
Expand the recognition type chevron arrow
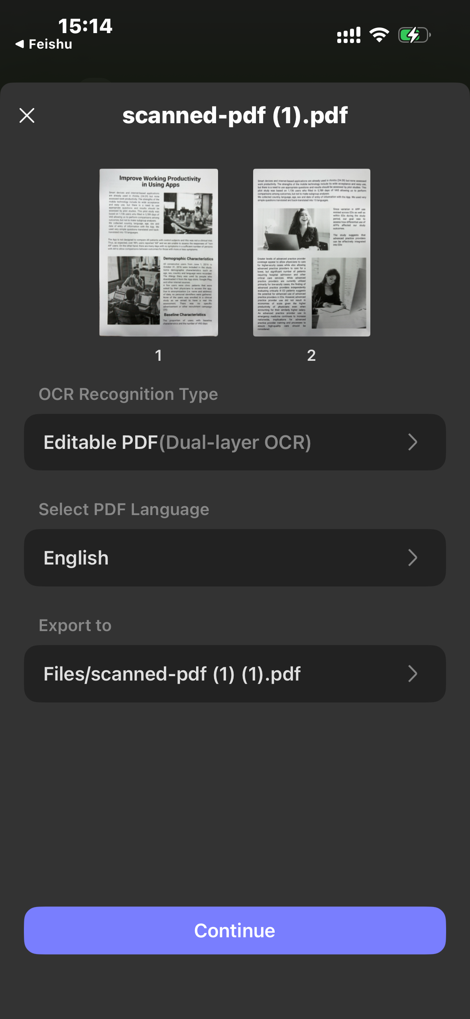(x=413, y=442)
